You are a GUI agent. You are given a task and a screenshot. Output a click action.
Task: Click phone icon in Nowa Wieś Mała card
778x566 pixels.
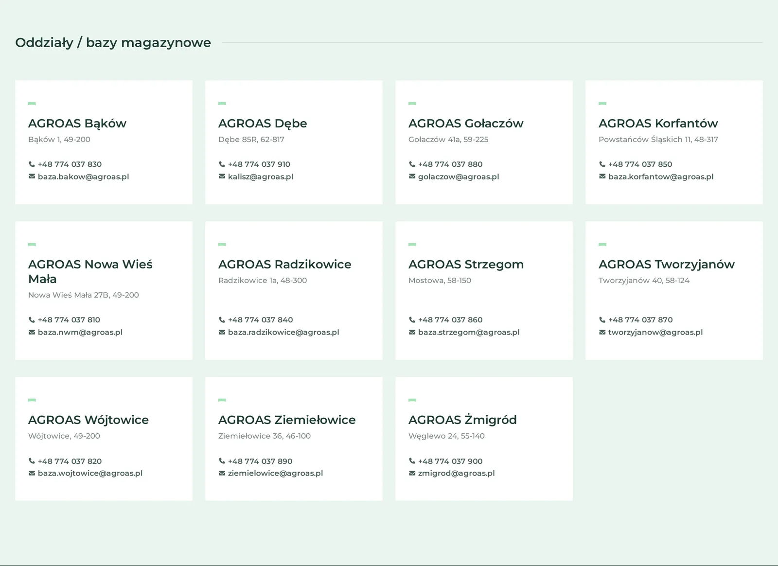click(x=32, y=320)
